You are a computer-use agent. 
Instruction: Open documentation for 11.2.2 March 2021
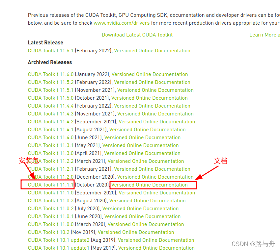pos(146,161)
